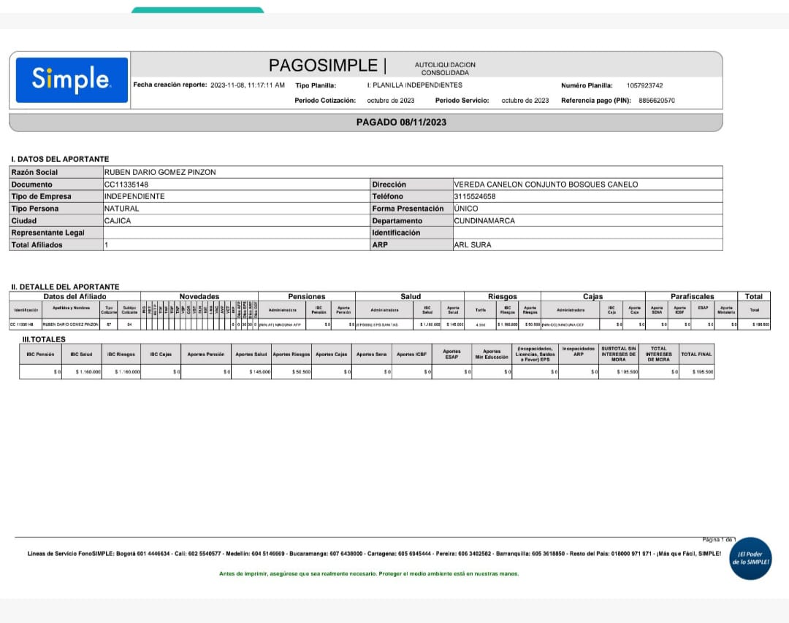Click the blue Simple logo
The width and height of the screenshot is (789, 623).
(x=72, y=80)
